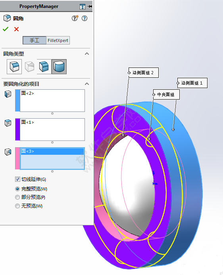The width and height of the screenshot is (223, 275).
Task: Collapse the 圆角类型 section
Action: click(87, 54)
